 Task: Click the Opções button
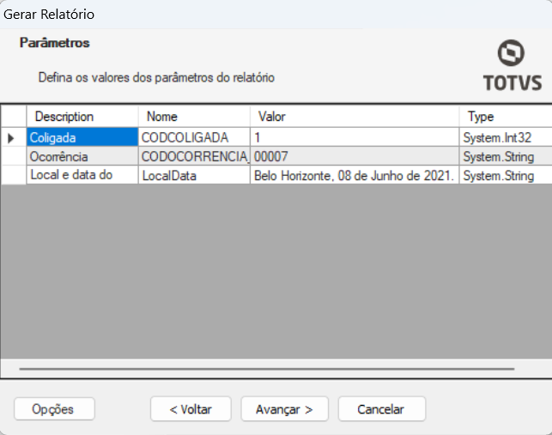click(54, 409)
